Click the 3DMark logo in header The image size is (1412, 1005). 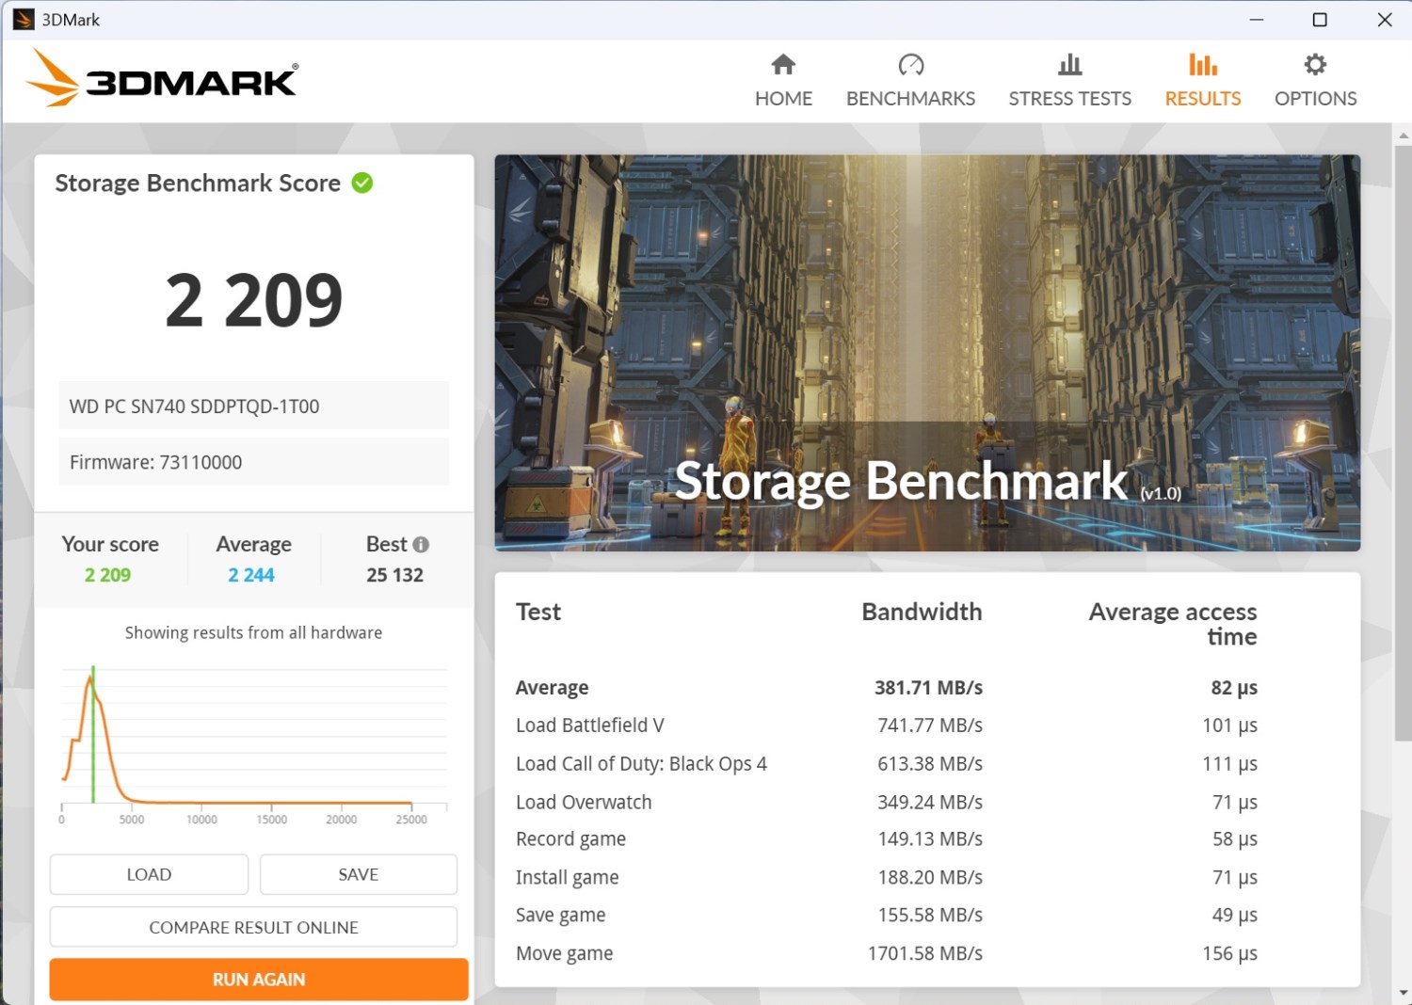click(x=162, y=78)
